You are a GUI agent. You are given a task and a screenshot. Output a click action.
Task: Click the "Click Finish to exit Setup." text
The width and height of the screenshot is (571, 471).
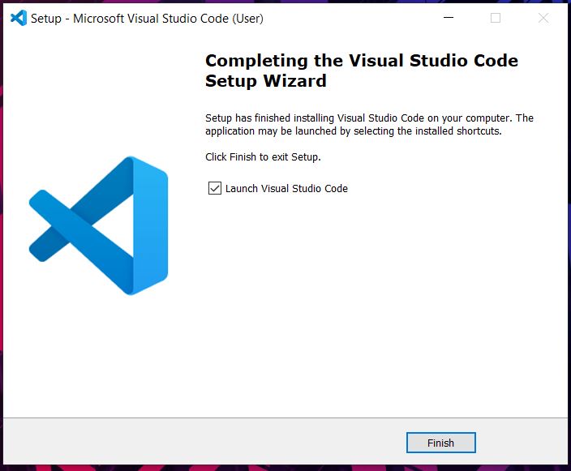tap(263, 157)
